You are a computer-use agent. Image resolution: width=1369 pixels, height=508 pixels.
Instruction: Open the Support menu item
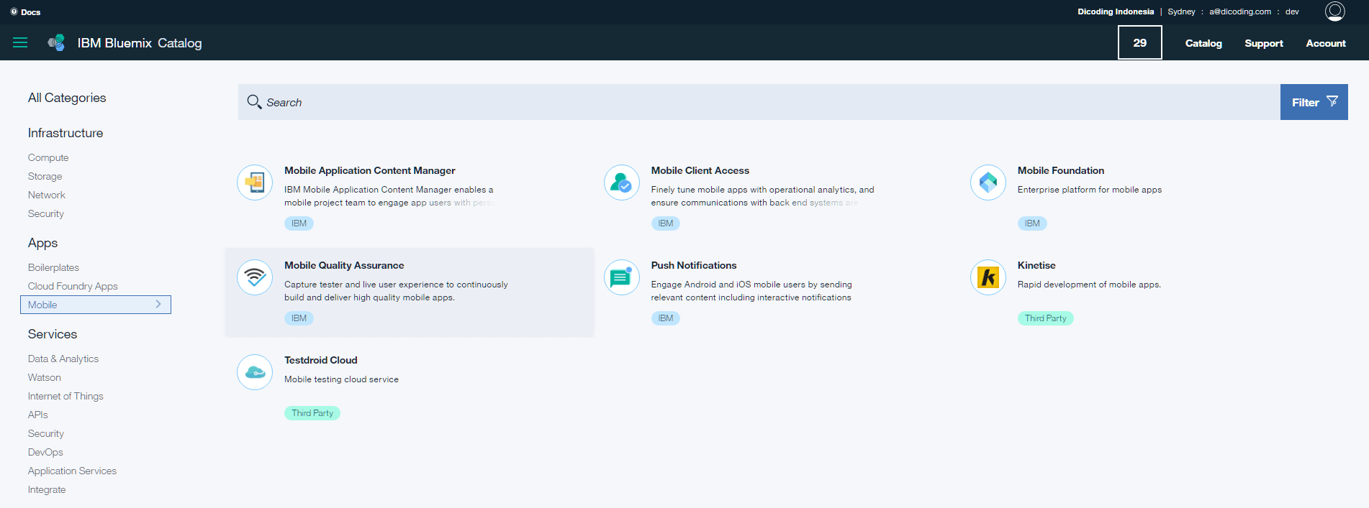tap(1263, 43)
